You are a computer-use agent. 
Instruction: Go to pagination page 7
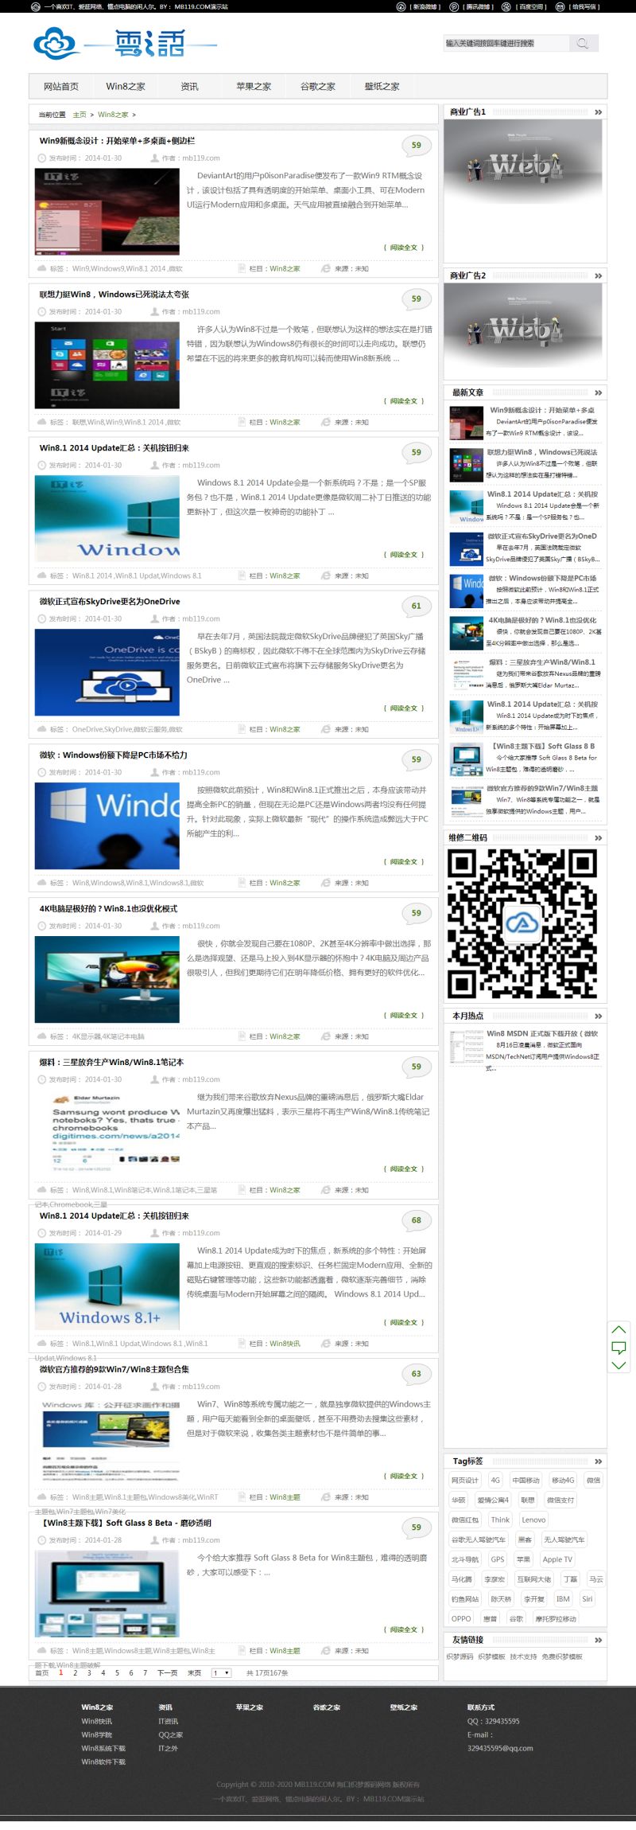pyautogui.click(x=145, y=1673)
